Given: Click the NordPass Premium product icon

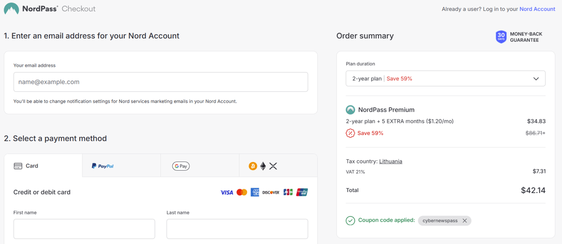Looking at the screenshot, I should coord(350,109).
